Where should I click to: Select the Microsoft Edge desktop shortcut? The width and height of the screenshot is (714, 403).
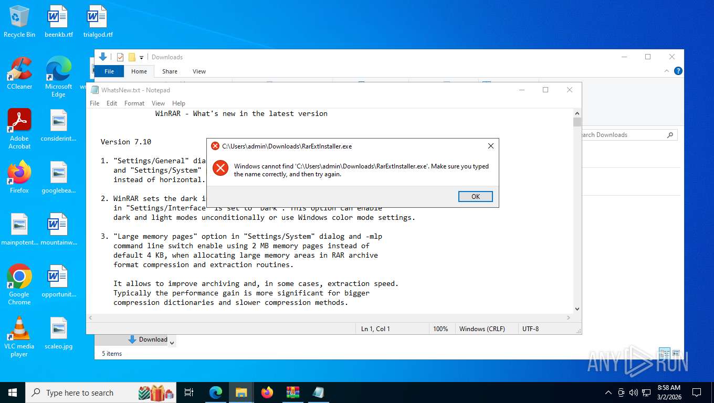(x=58, y=77)
